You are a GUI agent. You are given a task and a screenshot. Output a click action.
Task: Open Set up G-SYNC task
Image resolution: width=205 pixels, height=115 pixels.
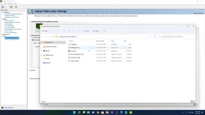pos(9,31)
